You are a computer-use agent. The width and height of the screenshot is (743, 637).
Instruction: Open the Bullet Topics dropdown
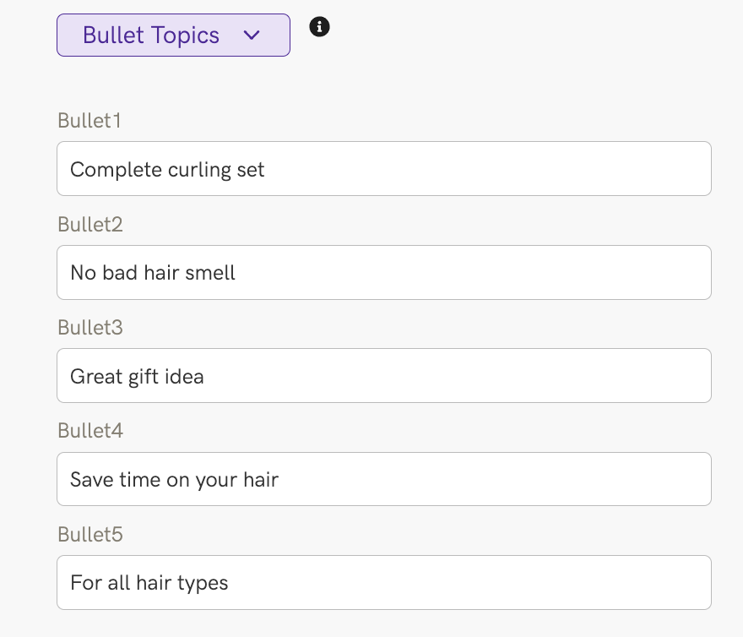coord(173,35)
